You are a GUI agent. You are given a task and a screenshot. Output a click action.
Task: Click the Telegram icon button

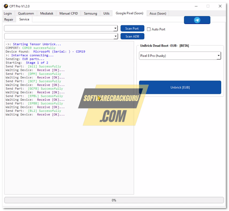tap(197, 20)
